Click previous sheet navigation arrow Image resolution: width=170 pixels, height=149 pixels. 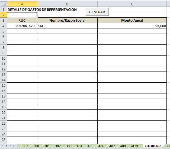coord(7,146)
